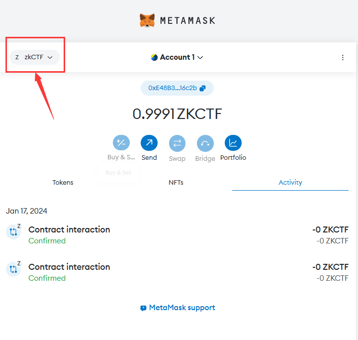Open the zkCTF network selector dropdown
The height and width of the screenshot is (340, 358).
click(35, 57)
